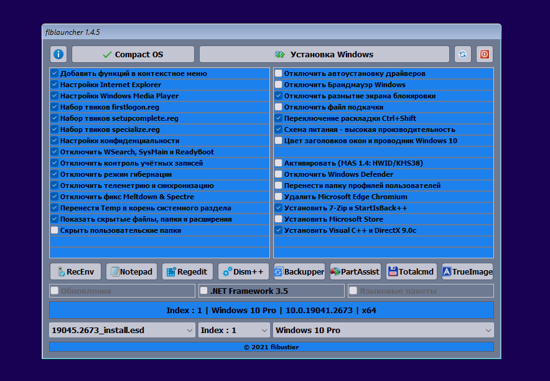This screenshot has width=550, height=381.
Task: Uncheck Показать скрытые файлы, папки и расширения
Action: click(54, 219)
